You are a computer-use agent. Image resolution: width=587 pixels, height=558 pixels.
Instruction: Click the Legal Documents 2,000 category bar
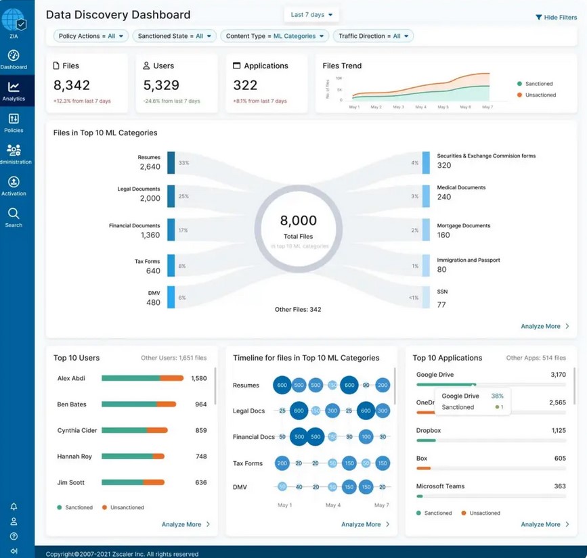[171, 196]
